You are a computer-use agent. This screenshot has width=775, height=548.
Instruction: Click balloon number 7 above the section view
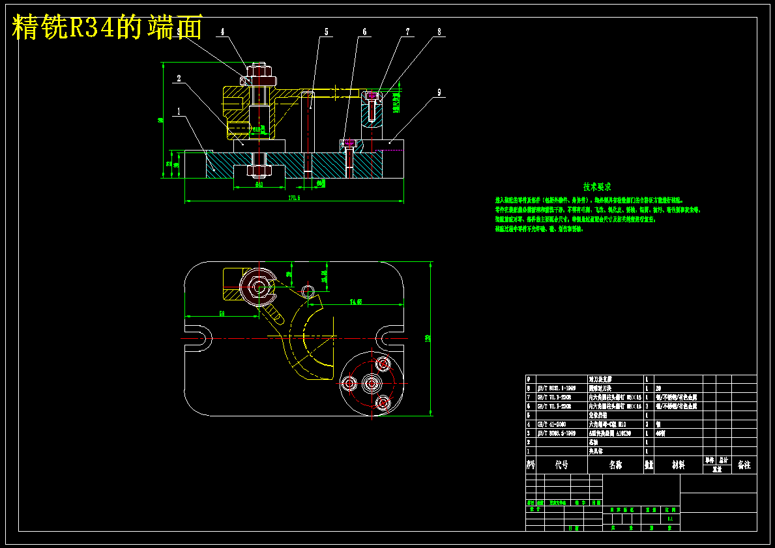(408, 32)
